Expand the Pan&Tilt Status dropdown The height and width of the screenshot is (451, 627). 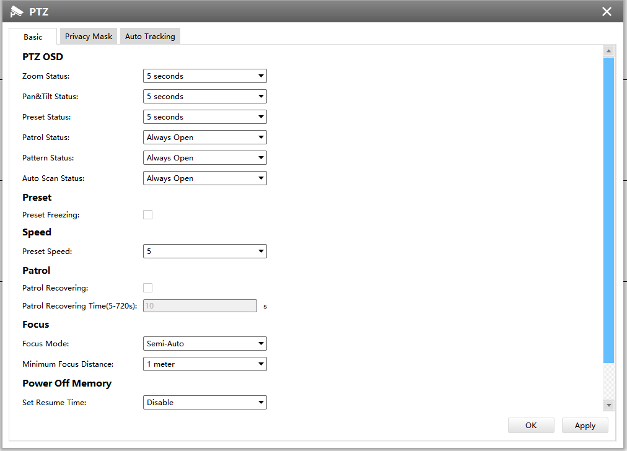tap(204, 97)
